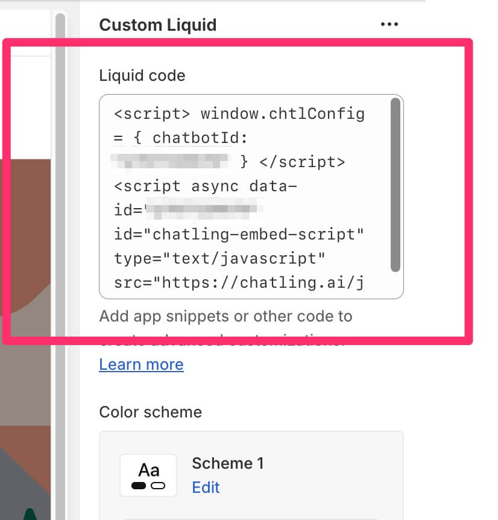
Task: Open the Custom Liquid three-dot options menu
Action: [x=389, y=24]
